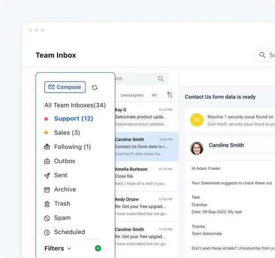275x258 pixels.
Task: Open All Team Inboxes(34)
Action: pyautogui.click(x=75, y=105)
